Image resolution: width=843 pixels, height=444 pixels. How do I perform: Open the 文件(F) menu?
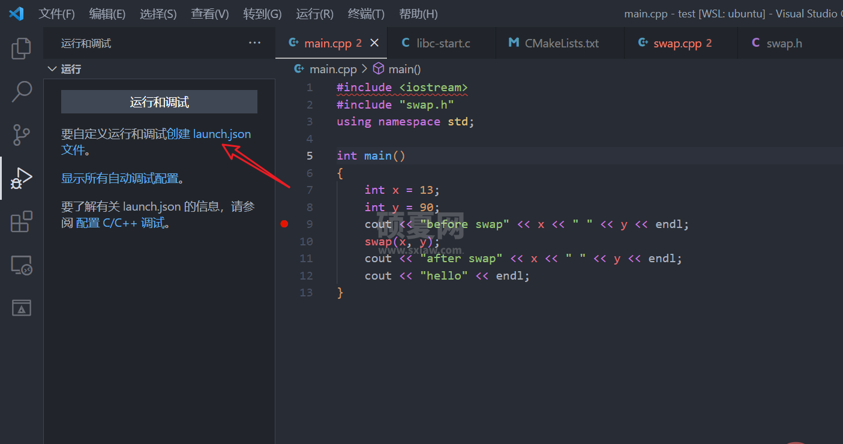57,14
